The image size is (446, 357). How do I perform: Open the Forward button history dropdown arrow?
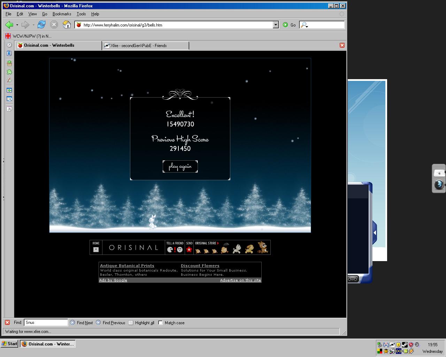(x=33, y=25)
